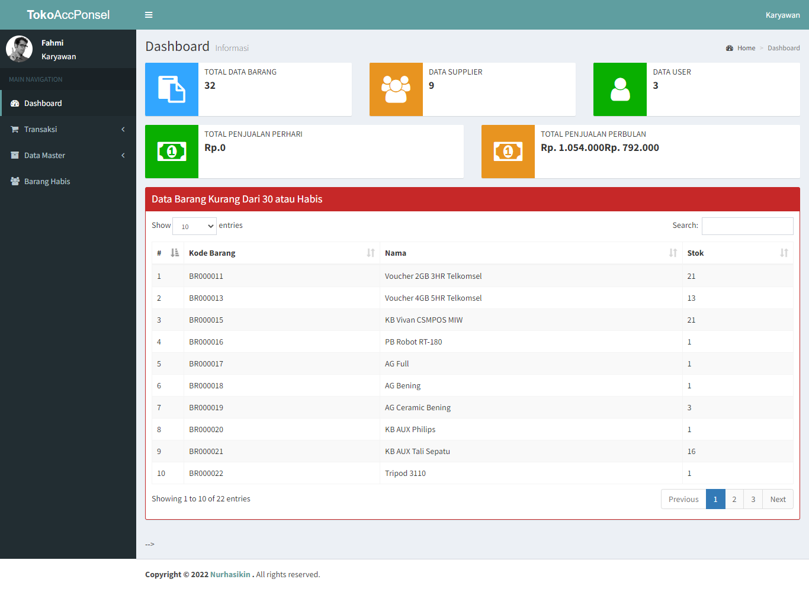
Task: Go to the Next table page
Action: pos(778,499)
